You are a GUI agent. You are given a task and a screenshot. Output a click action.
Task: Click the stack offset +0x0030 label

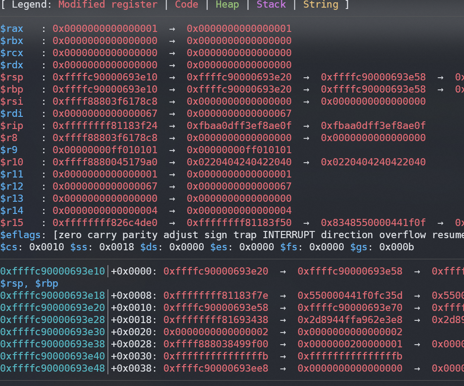pyautogui.click(x=131, y=356)
